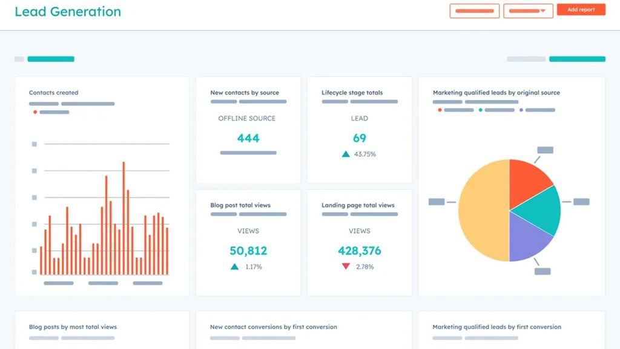Toggle the purple legend dot in pie chart card

[521, 110]
